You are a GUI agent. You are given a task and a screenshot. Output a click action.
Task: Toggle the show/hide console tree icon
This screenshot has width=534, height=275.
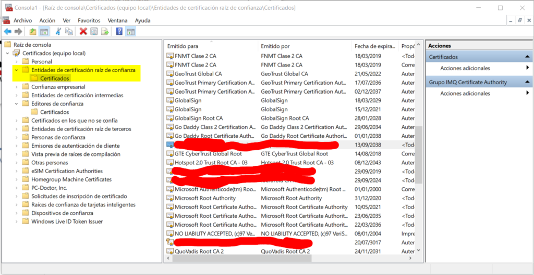(44, 32)
